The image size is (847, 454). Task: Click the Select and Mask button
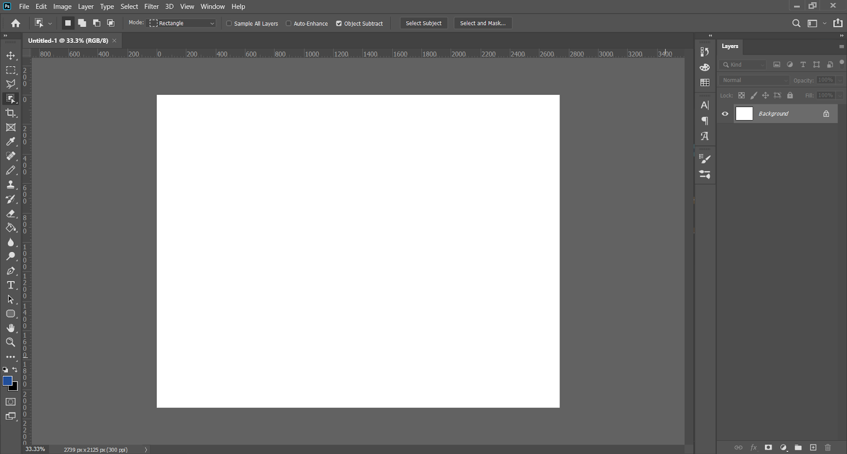(x=483, y=23)
